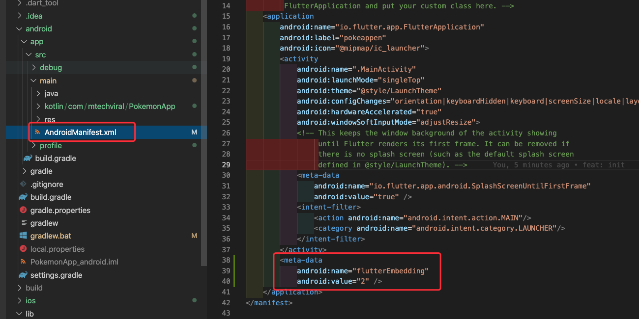Screen dimensions: 639x319
Task: Click line number 20 in the editor gutter
Action: (226, 69)
